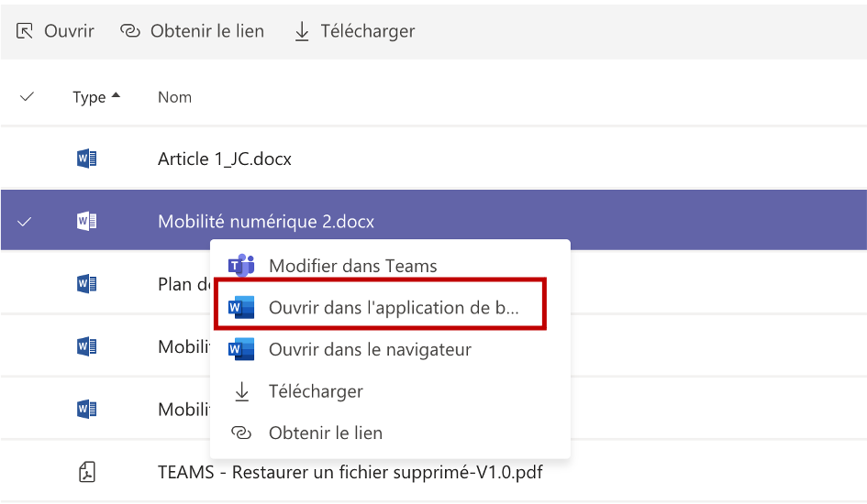Screen dimensions: 867x504
Task: Uncheck the selected Mobilité numérique 2.docx row
Action: pyautogui.click(x=25, y=221)
